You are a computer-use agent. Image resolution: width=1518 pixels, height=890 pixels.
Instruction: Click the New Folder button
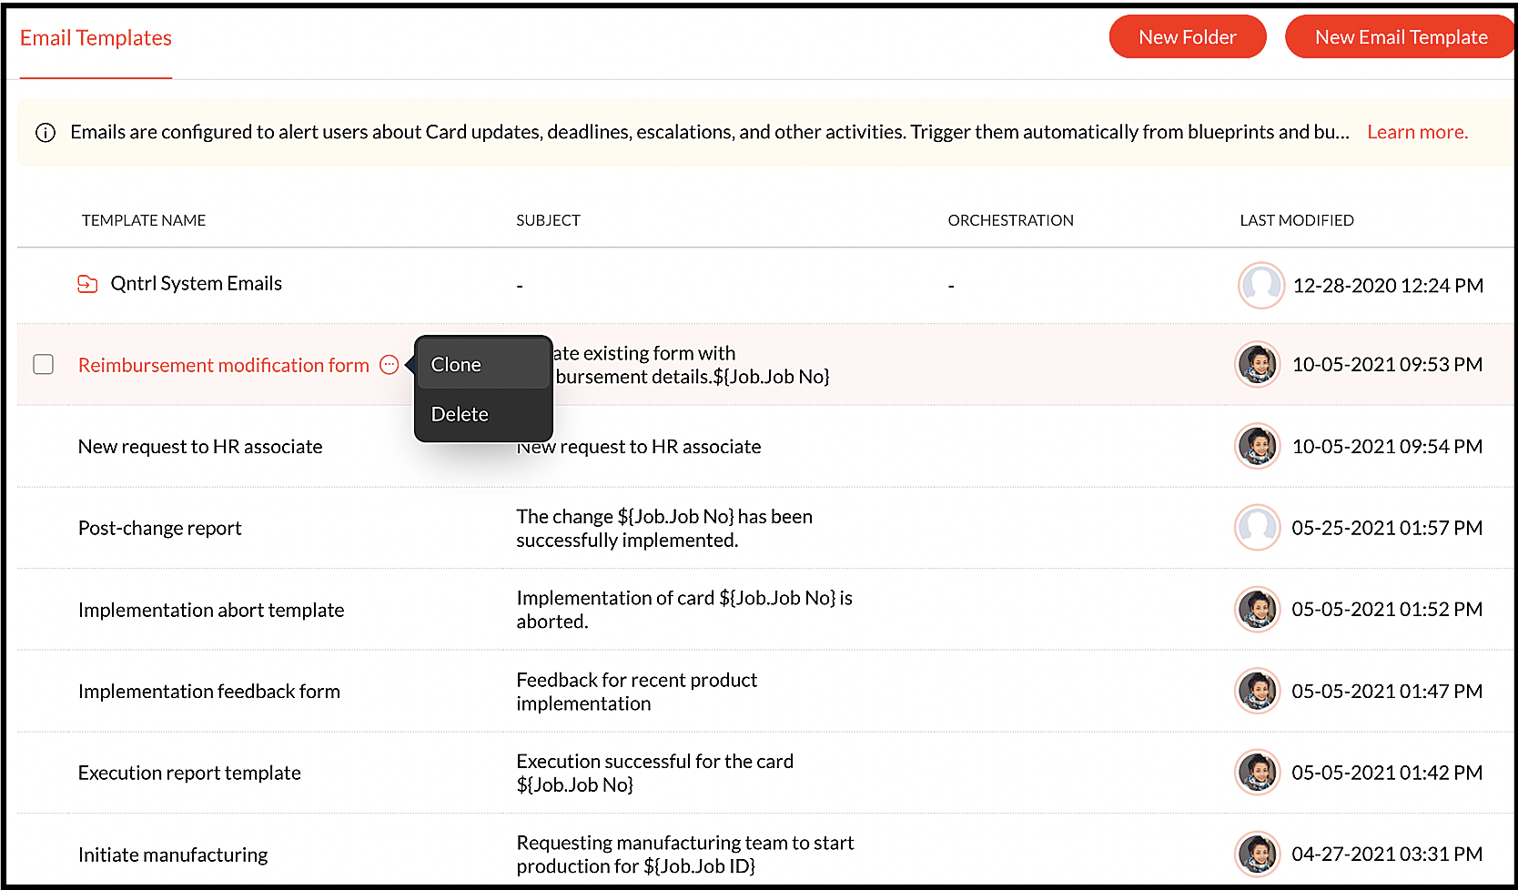coord(1187,36)
